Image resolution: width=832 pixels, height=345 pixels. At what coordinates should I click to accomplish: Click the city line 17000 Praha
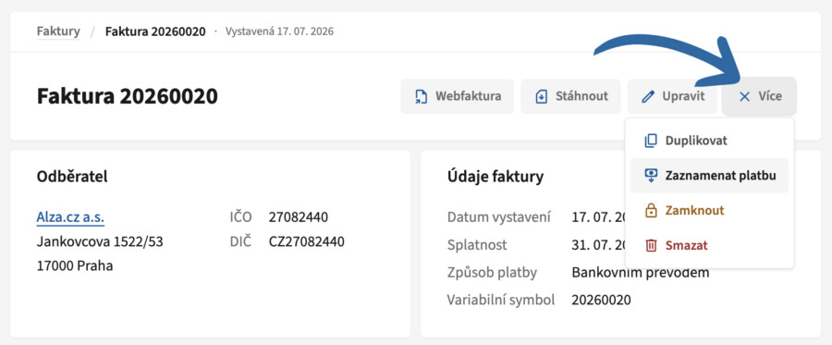[75, 265]
